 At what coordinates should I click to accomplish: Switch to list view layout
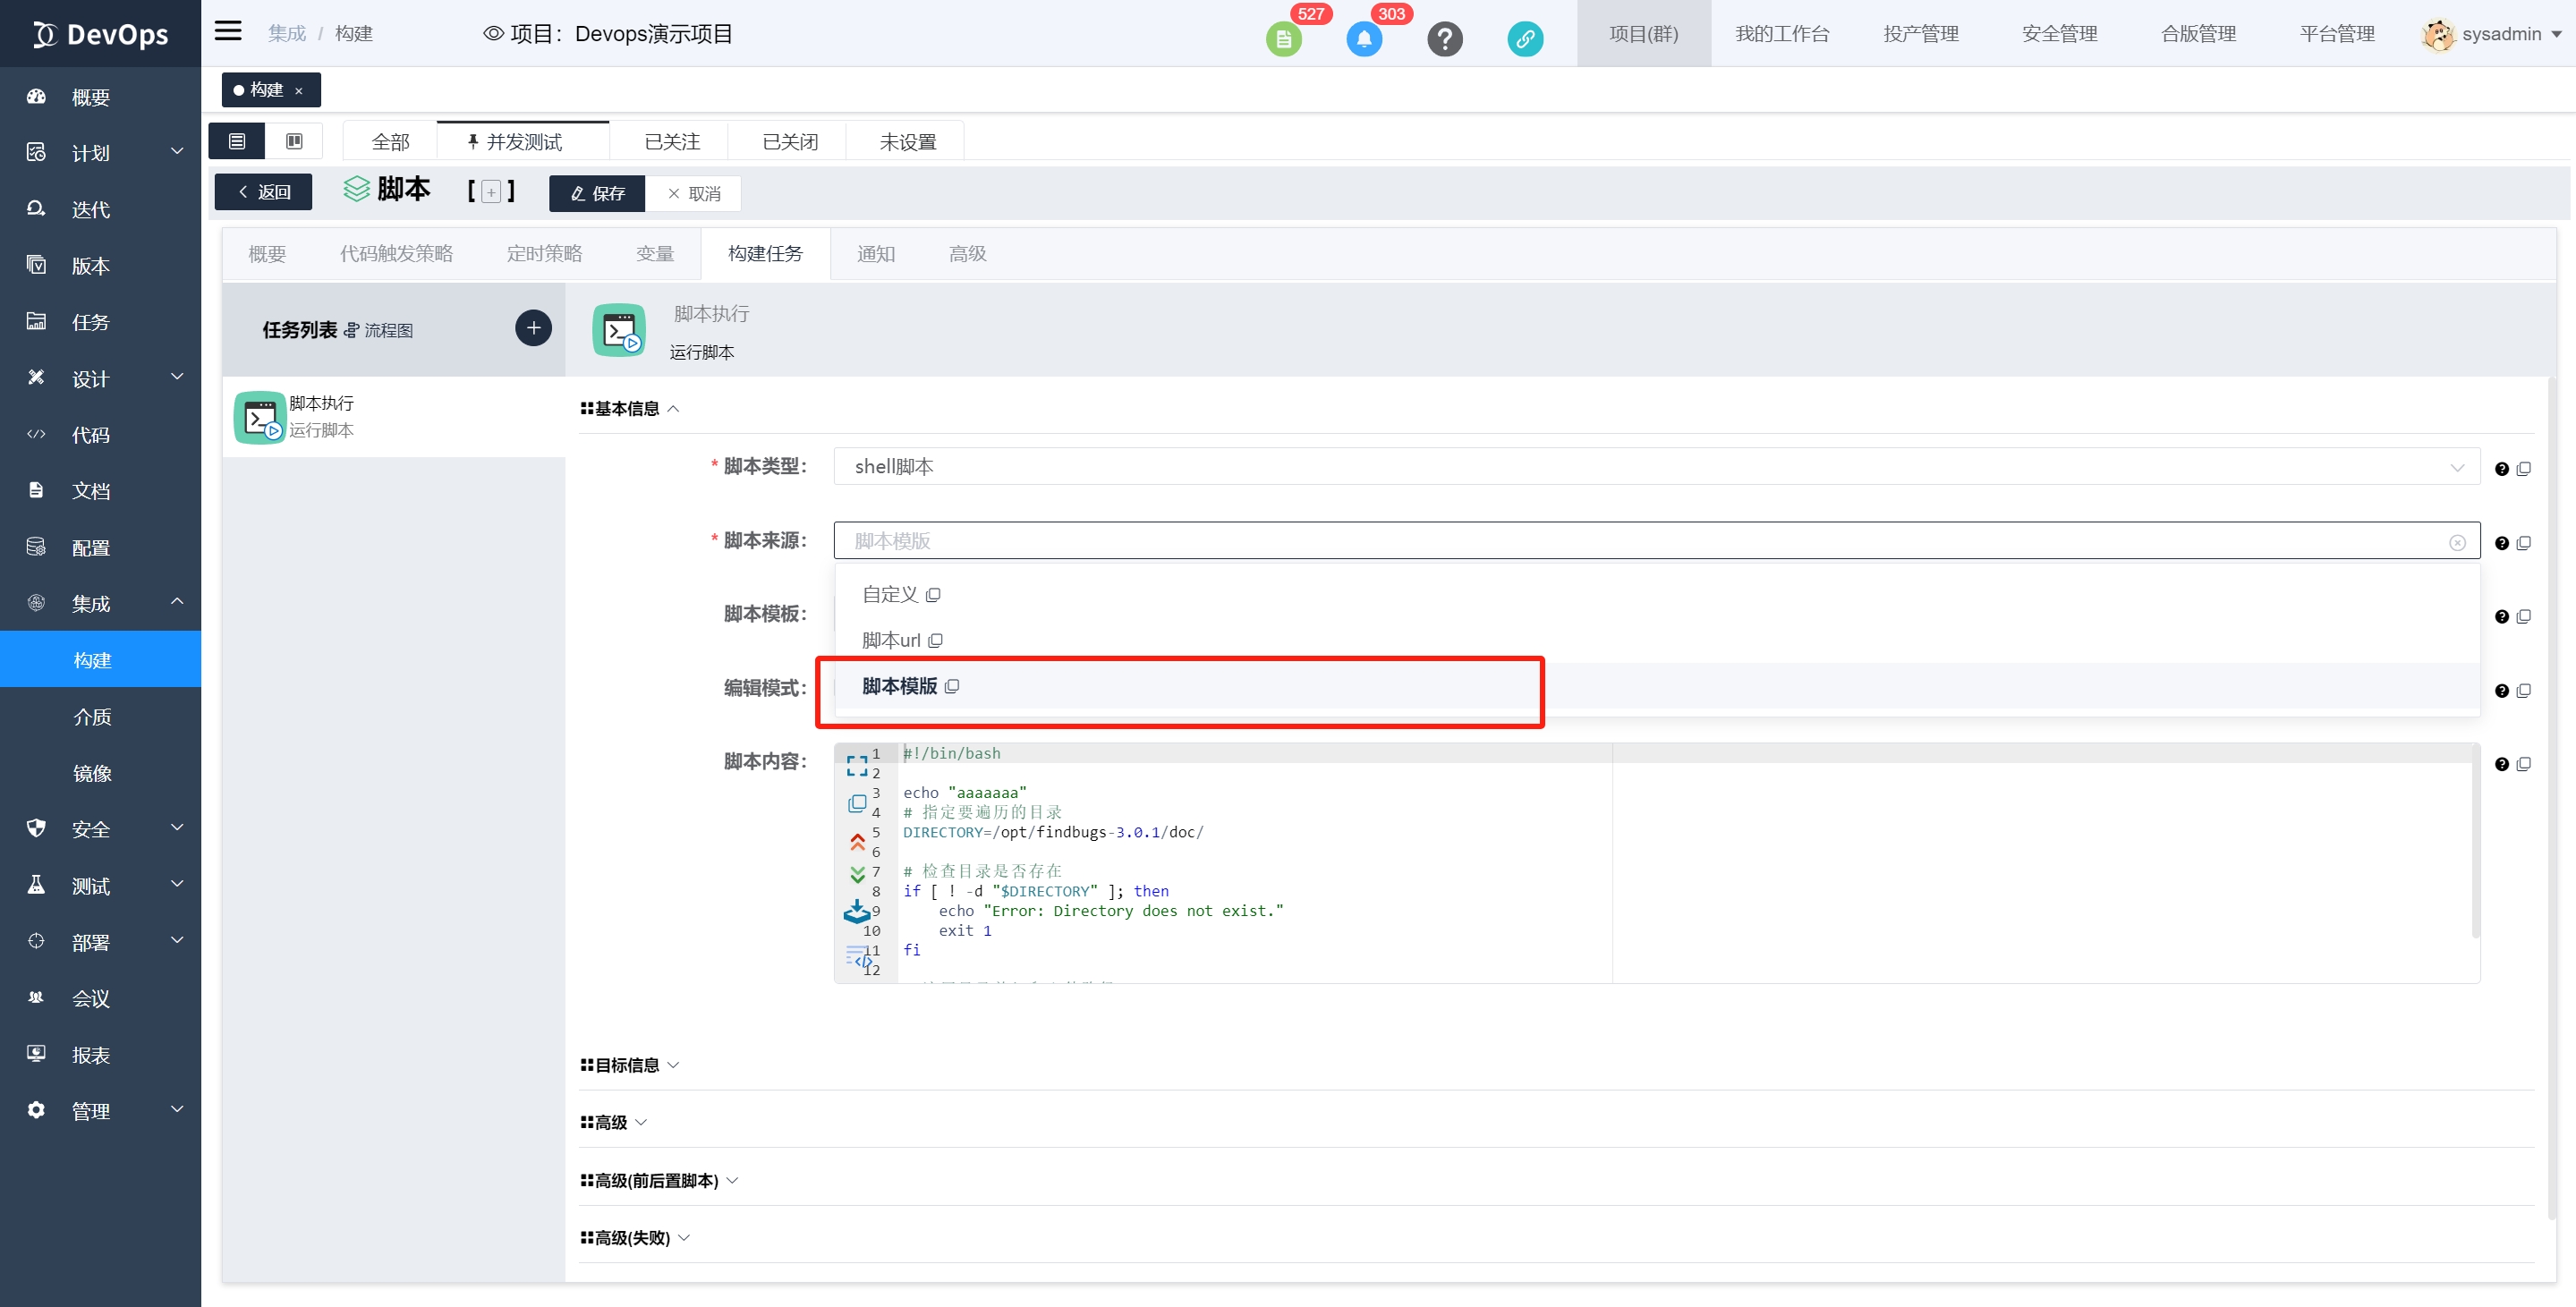[237, 141]
